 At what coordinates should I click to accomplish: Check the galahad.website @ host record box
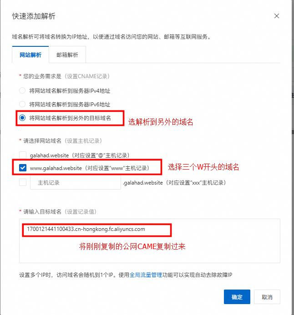pyautogui.click(x=23, y=155)
